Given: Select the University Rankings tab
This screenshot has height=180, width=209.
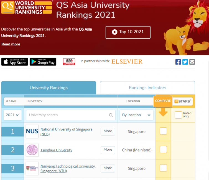Looking at the screenshot, I should [49, 88].
